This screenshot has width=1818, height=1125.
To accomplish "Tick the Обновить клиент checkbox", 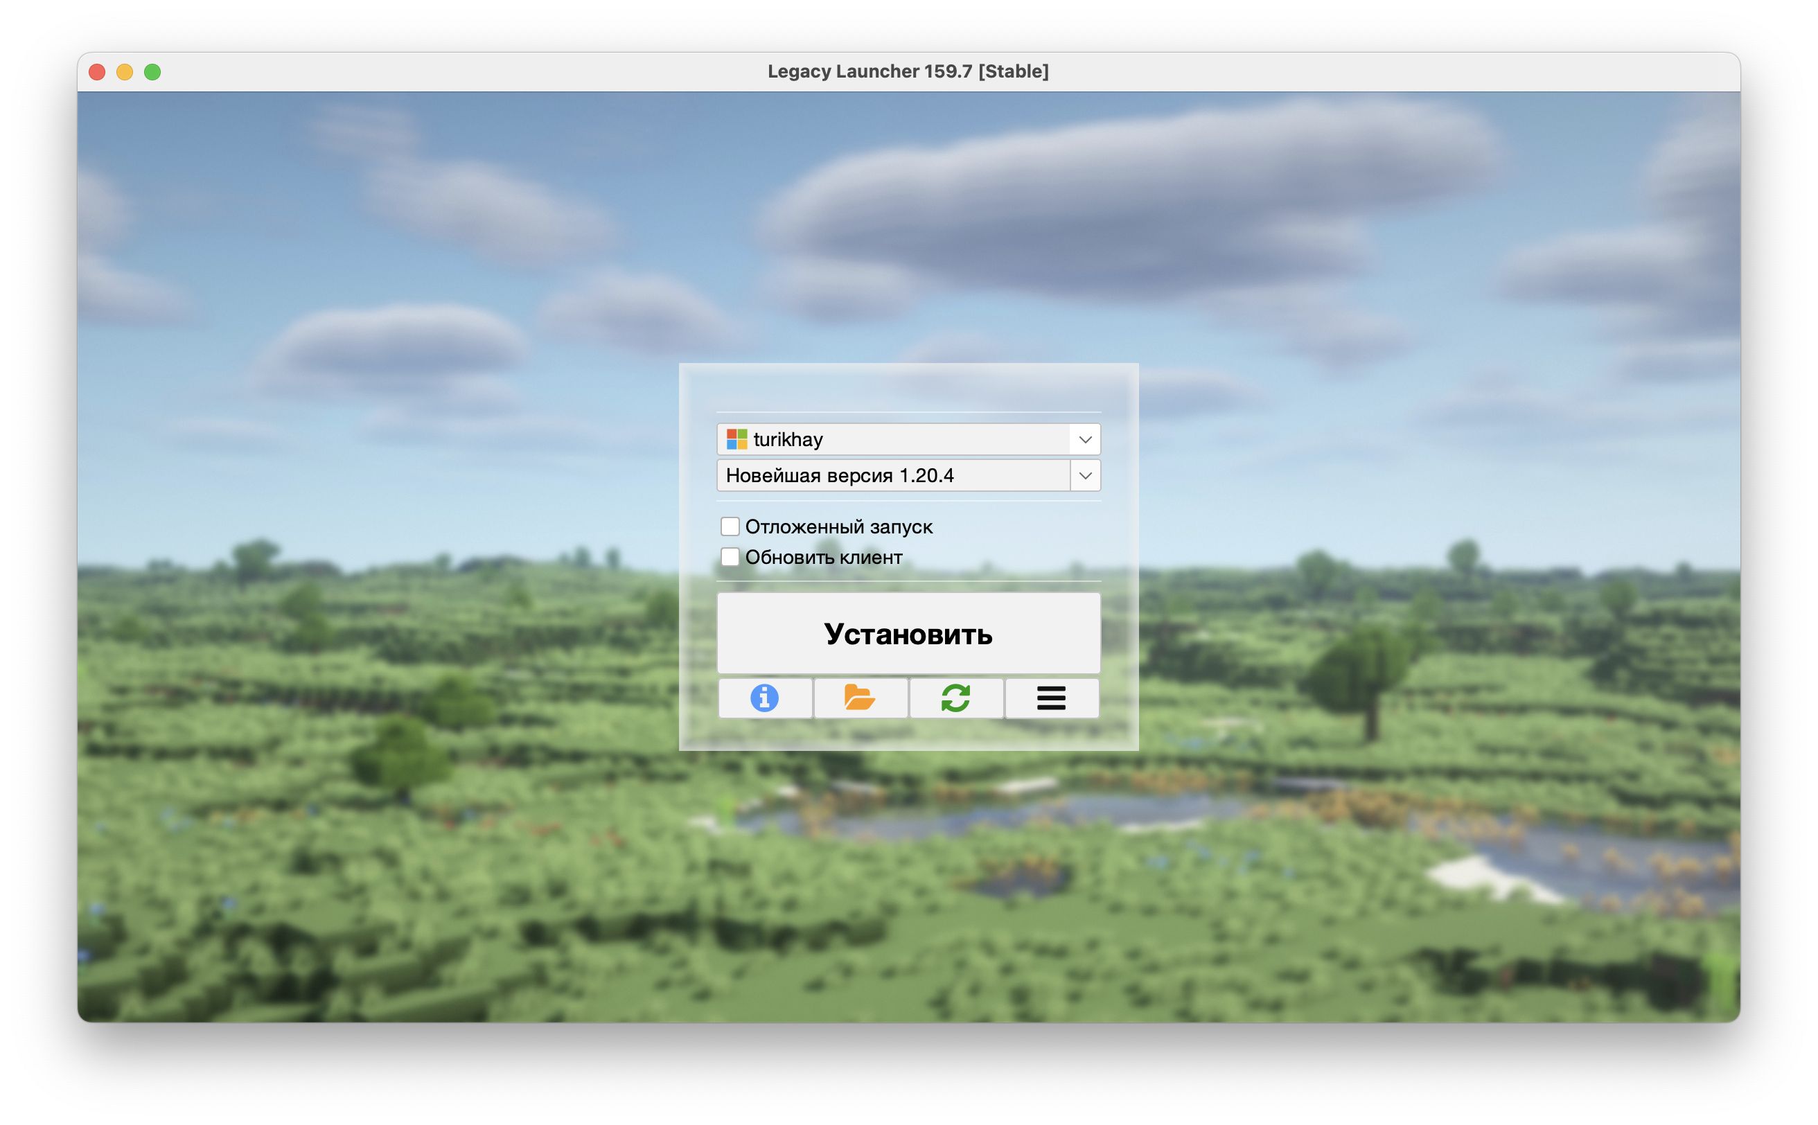I will tap(730, 557).
